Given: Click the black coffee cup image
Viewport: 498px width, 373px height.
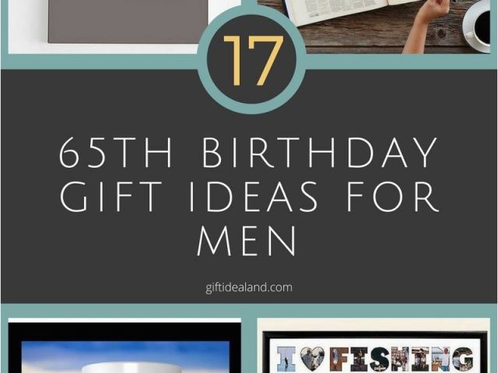Looking at the screenshot, I should click(478, 27).
